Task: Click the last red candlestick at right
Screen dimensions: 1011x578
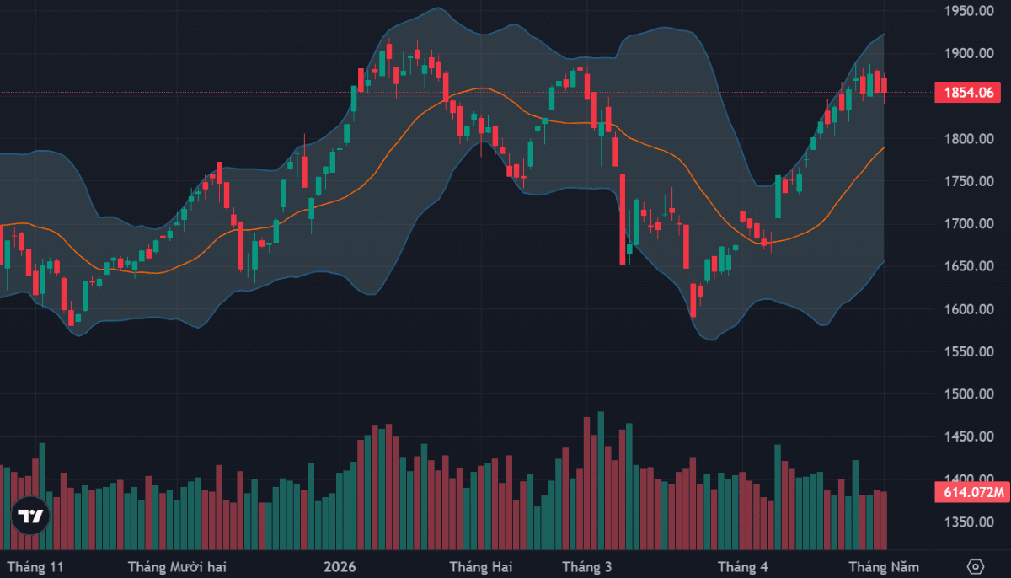Action: [x=884, y=86]
